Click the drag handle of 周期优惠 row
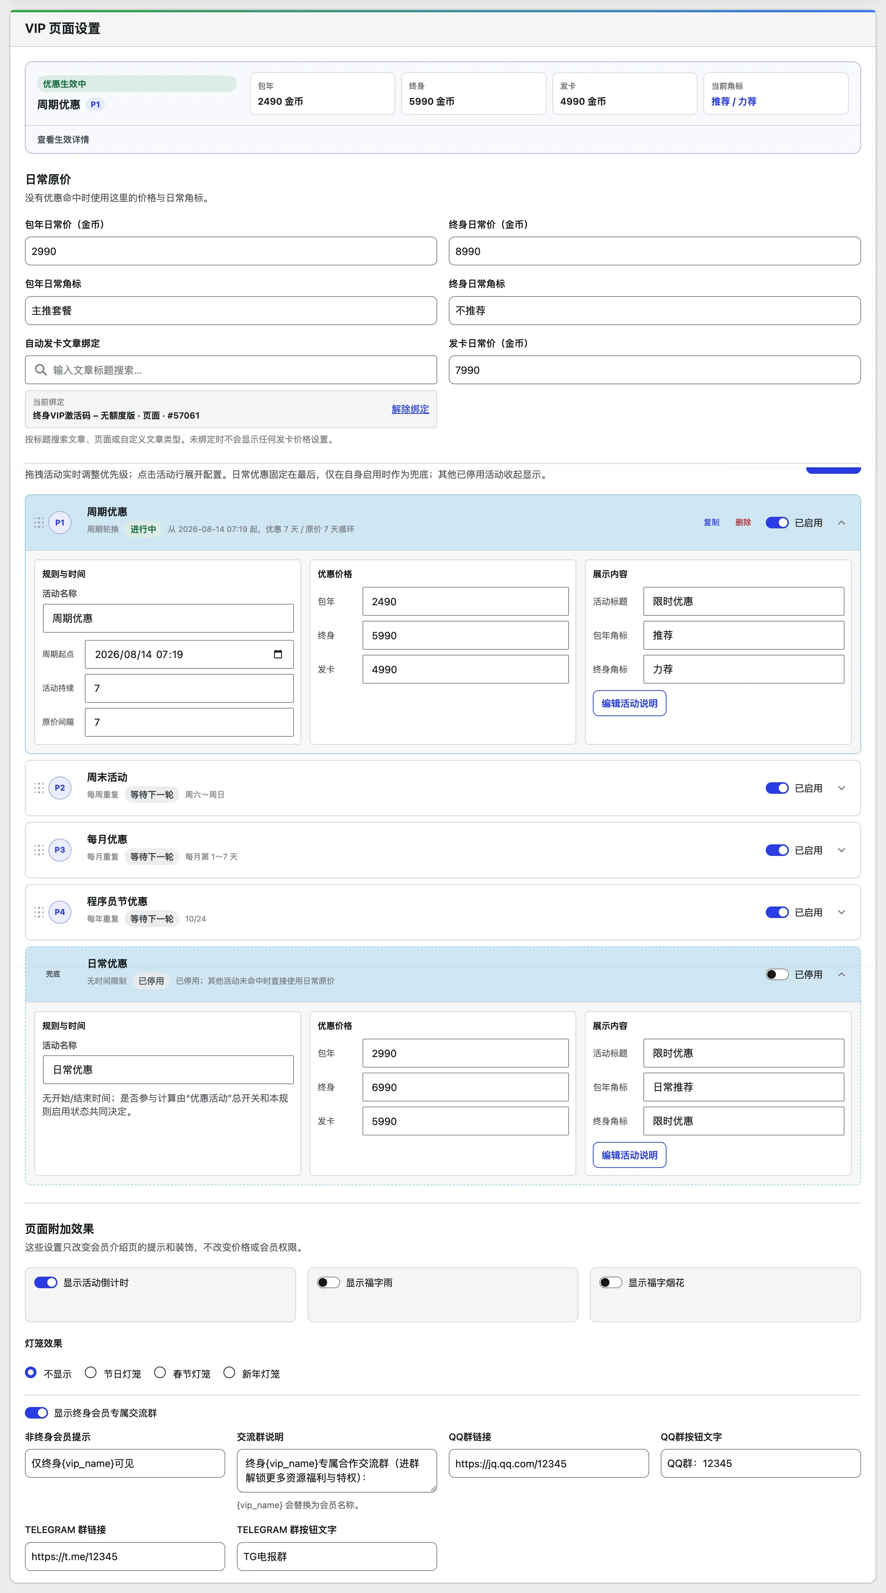 tap(39, 523)
